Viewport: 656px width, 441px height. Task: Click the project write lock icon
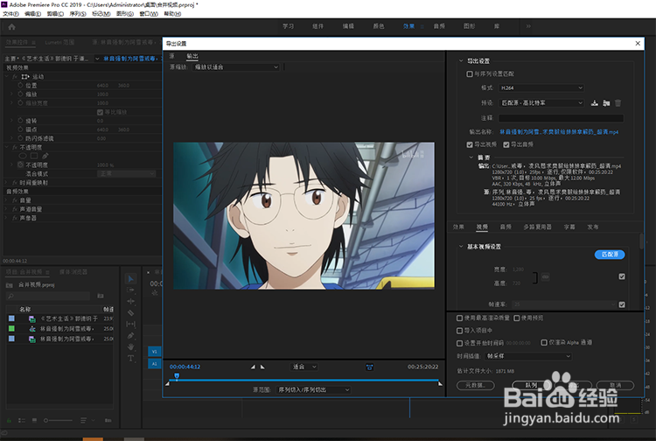click(x=9, y=420)
